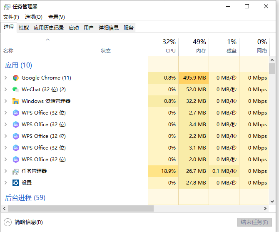Screen dimensions: 279x232
Task: Click the Task Manager title bar icon
Action: coord(7,7)
